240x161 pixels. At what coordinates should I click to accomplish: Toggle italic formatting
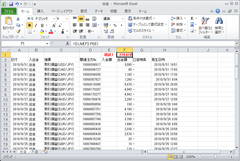36,25
